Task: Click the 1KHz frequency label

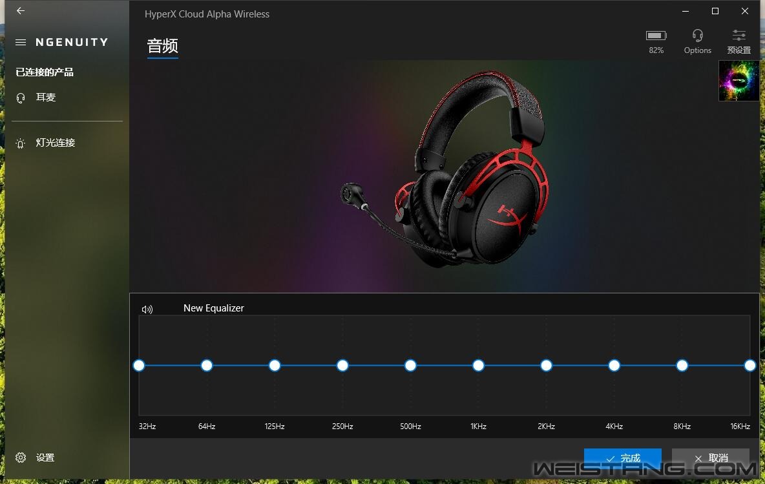Action: [x=479, y=426]
